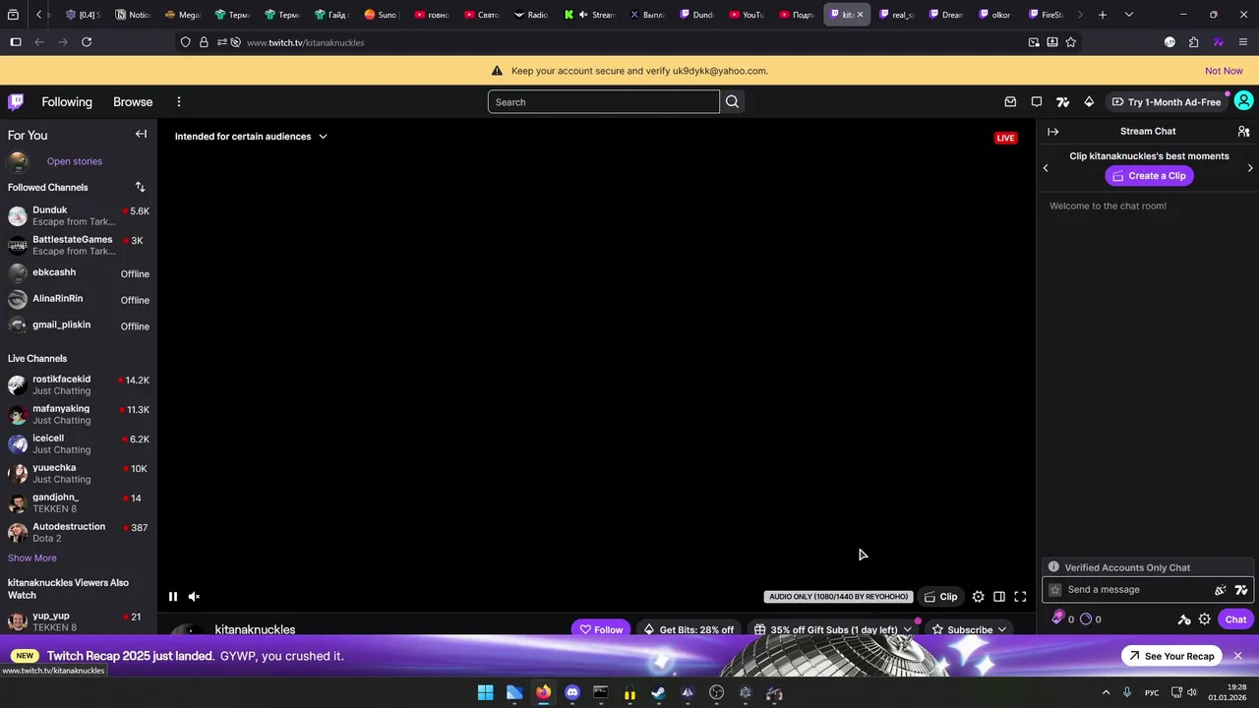Switch to the Notion browser tab

point(132,15)
